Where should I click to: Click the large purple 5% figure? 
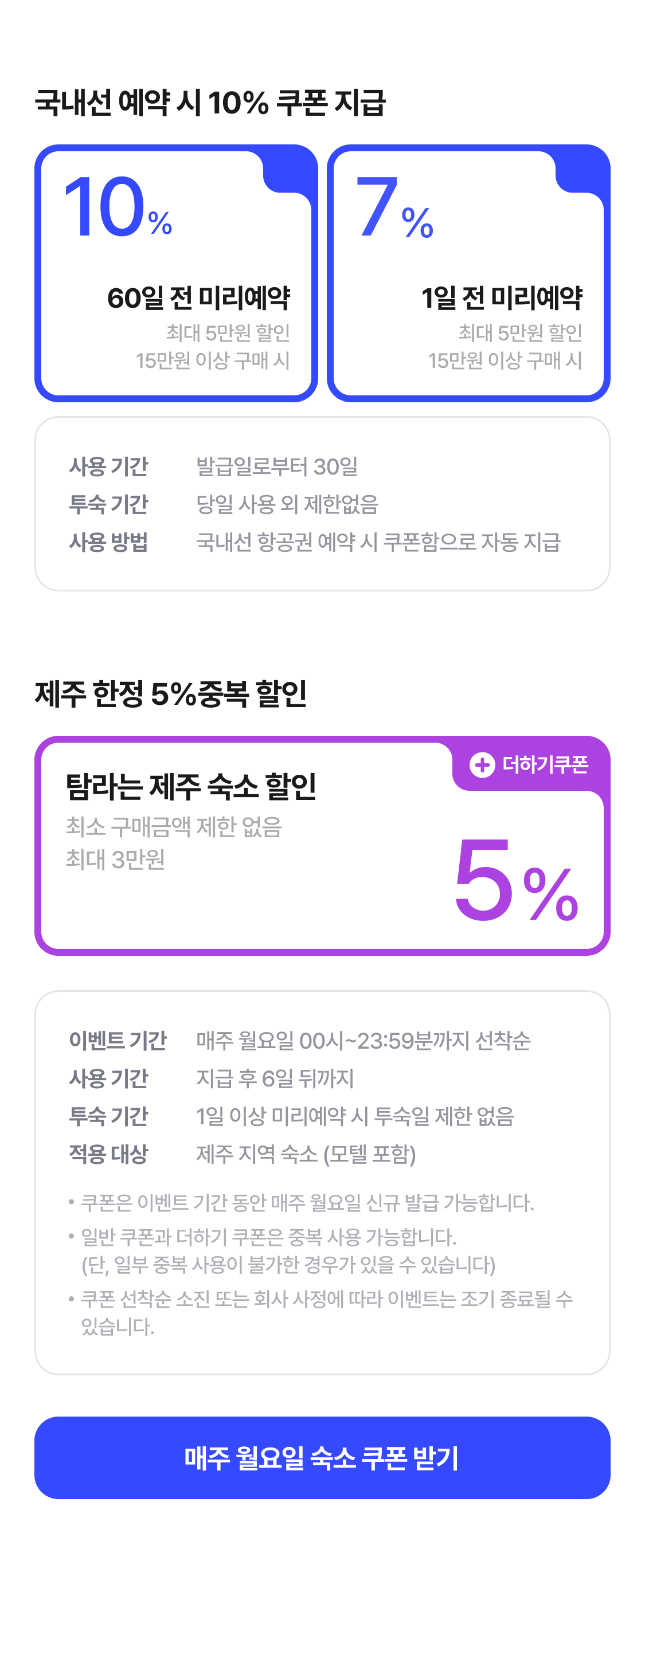click(515, 880)
